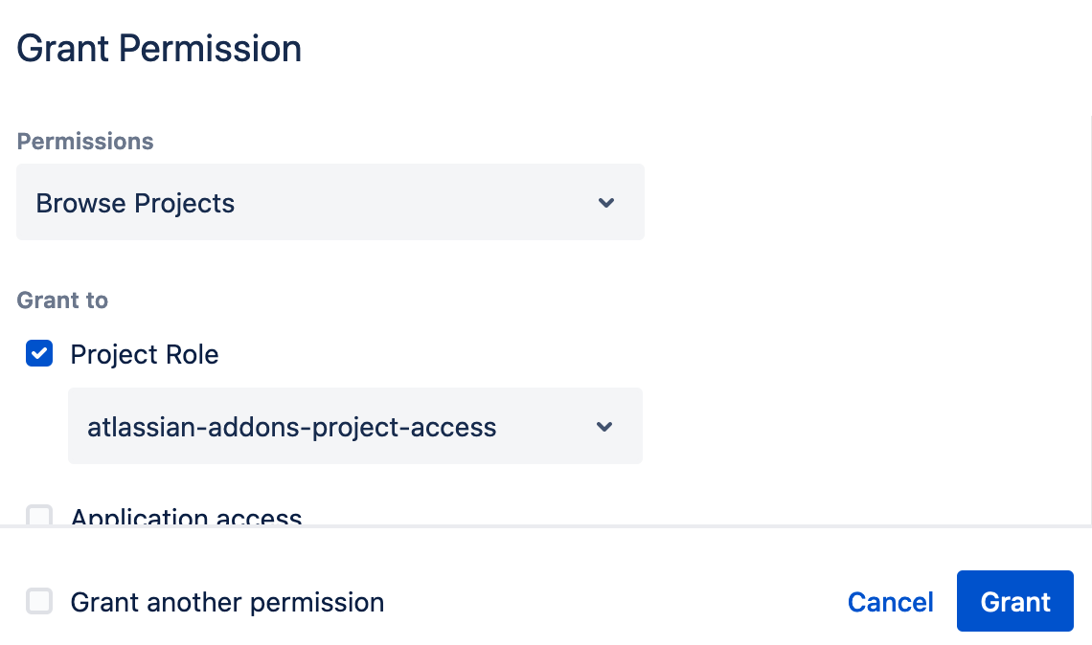Click the Grant button

tap(1014, 602)
